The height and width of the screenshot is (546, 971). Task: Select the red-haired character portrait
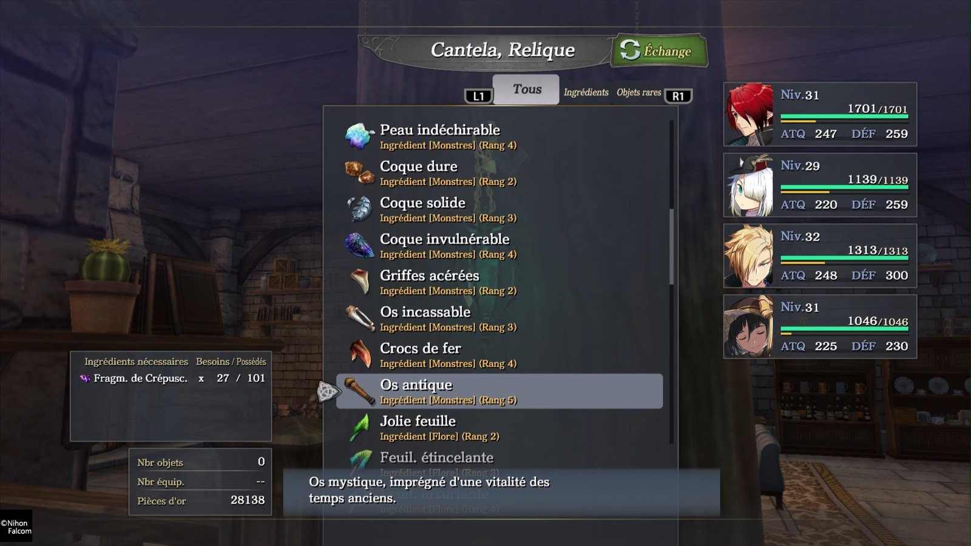point(749,114)
